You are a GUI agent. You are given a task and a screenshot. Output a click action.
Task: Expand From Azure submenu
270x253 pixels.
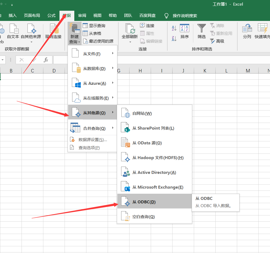tap(93, 83)
